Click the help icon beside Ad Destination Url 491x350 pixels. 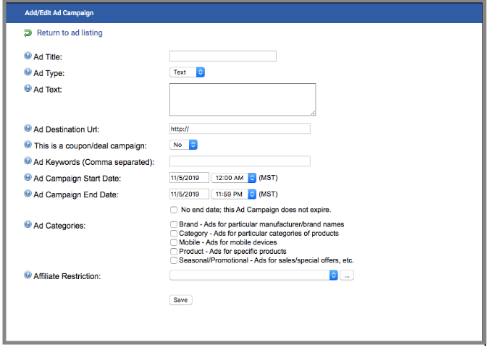click(28, 128)
